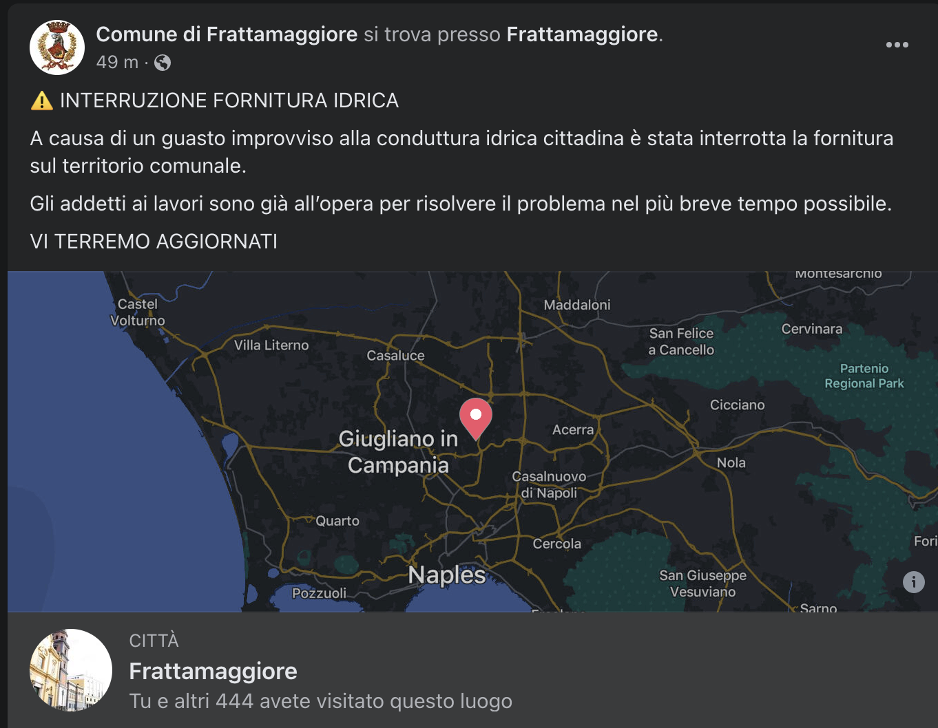
Task: Click the yellow warning triangle emoji
Action: pyautogui.click(x=42, y=101)
